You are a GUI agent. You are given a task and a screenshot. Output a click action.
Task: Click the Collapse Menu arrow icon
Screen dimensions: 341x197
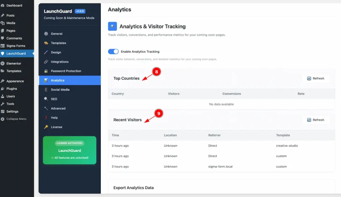[x=3, y=119]
